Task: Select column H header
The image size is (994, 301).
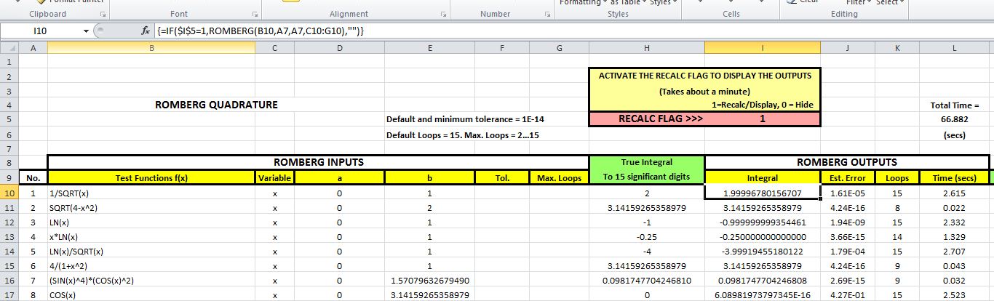Action: 646,48
